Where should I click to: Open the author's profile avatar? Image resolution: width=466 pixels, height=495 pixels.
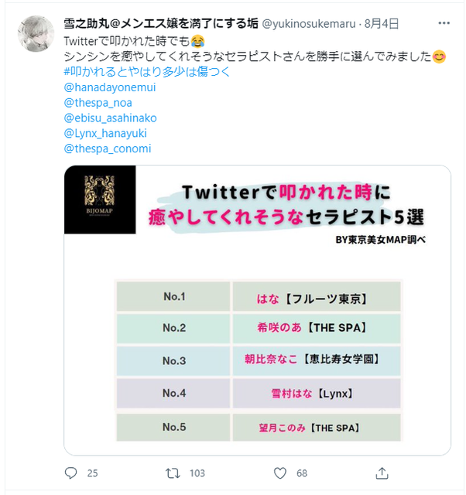pos(36,33)
